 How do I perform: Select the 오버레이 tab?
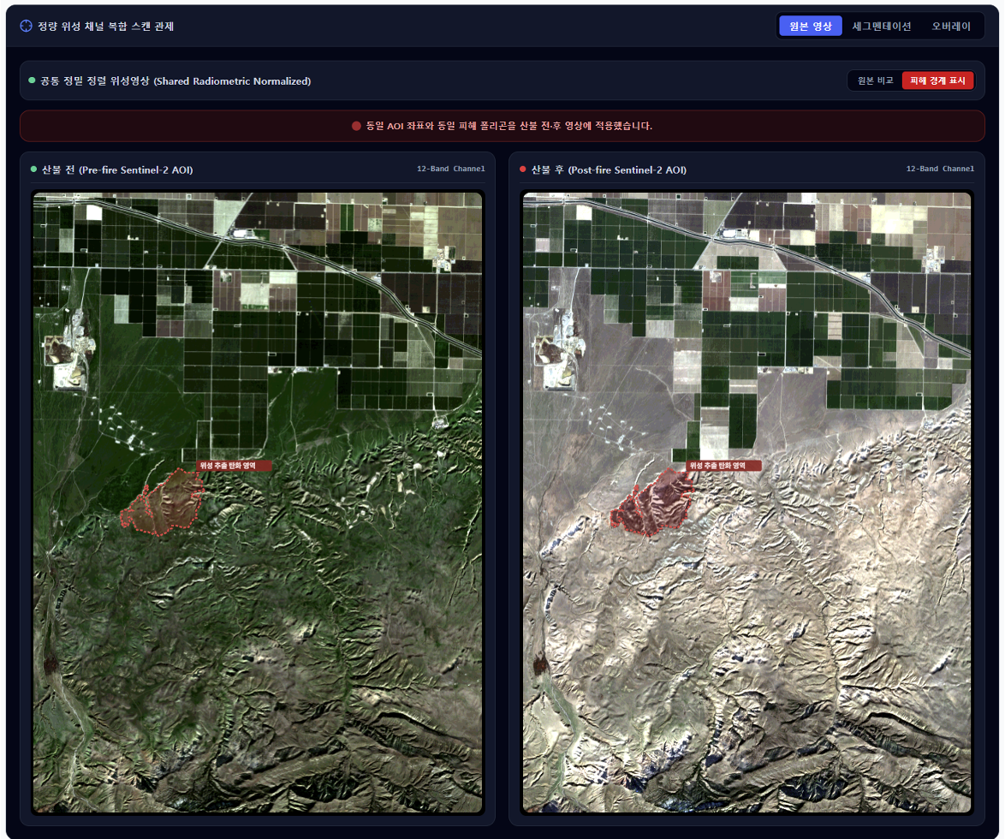[x=951, y=27]
